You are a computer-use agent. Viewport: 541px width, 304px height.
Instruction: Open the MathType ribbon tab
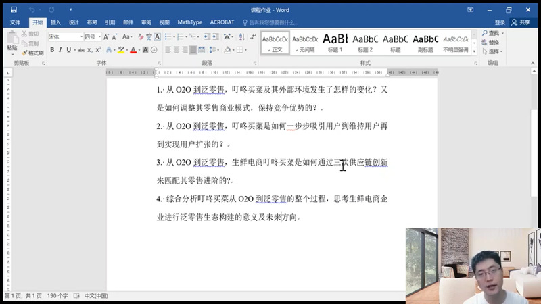click(x=189, y=22)
